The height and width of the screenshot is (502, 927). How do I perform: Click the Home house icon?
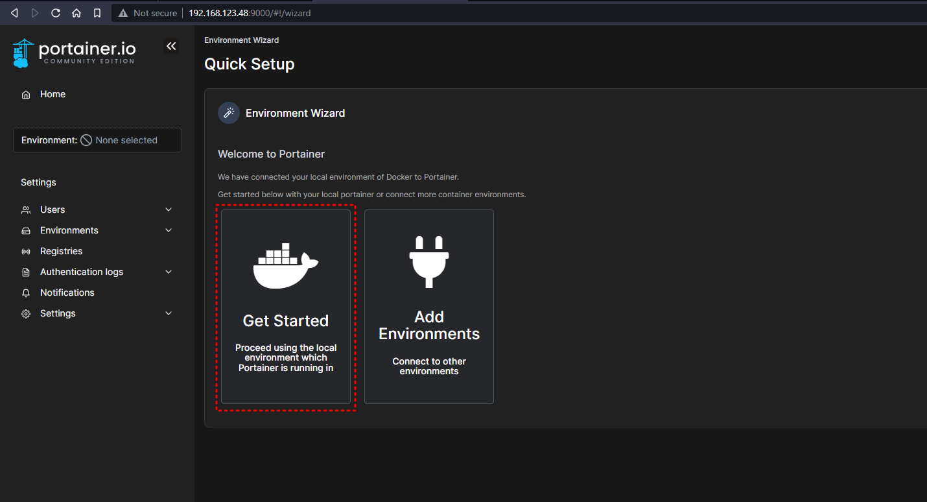[26, 95]
